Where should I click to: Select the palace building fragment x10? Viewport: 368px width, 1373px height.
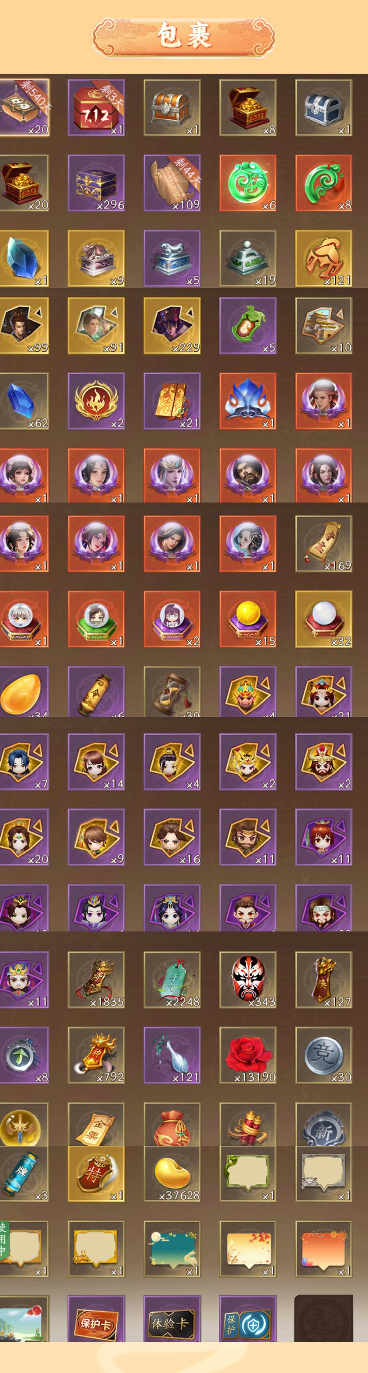tap(324, 326)
